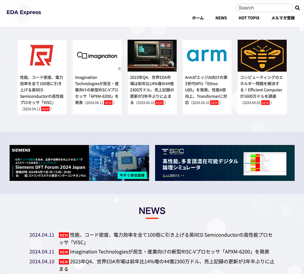Go to ホーム
The width and height of the screenshot is (304, 274).
198,18
